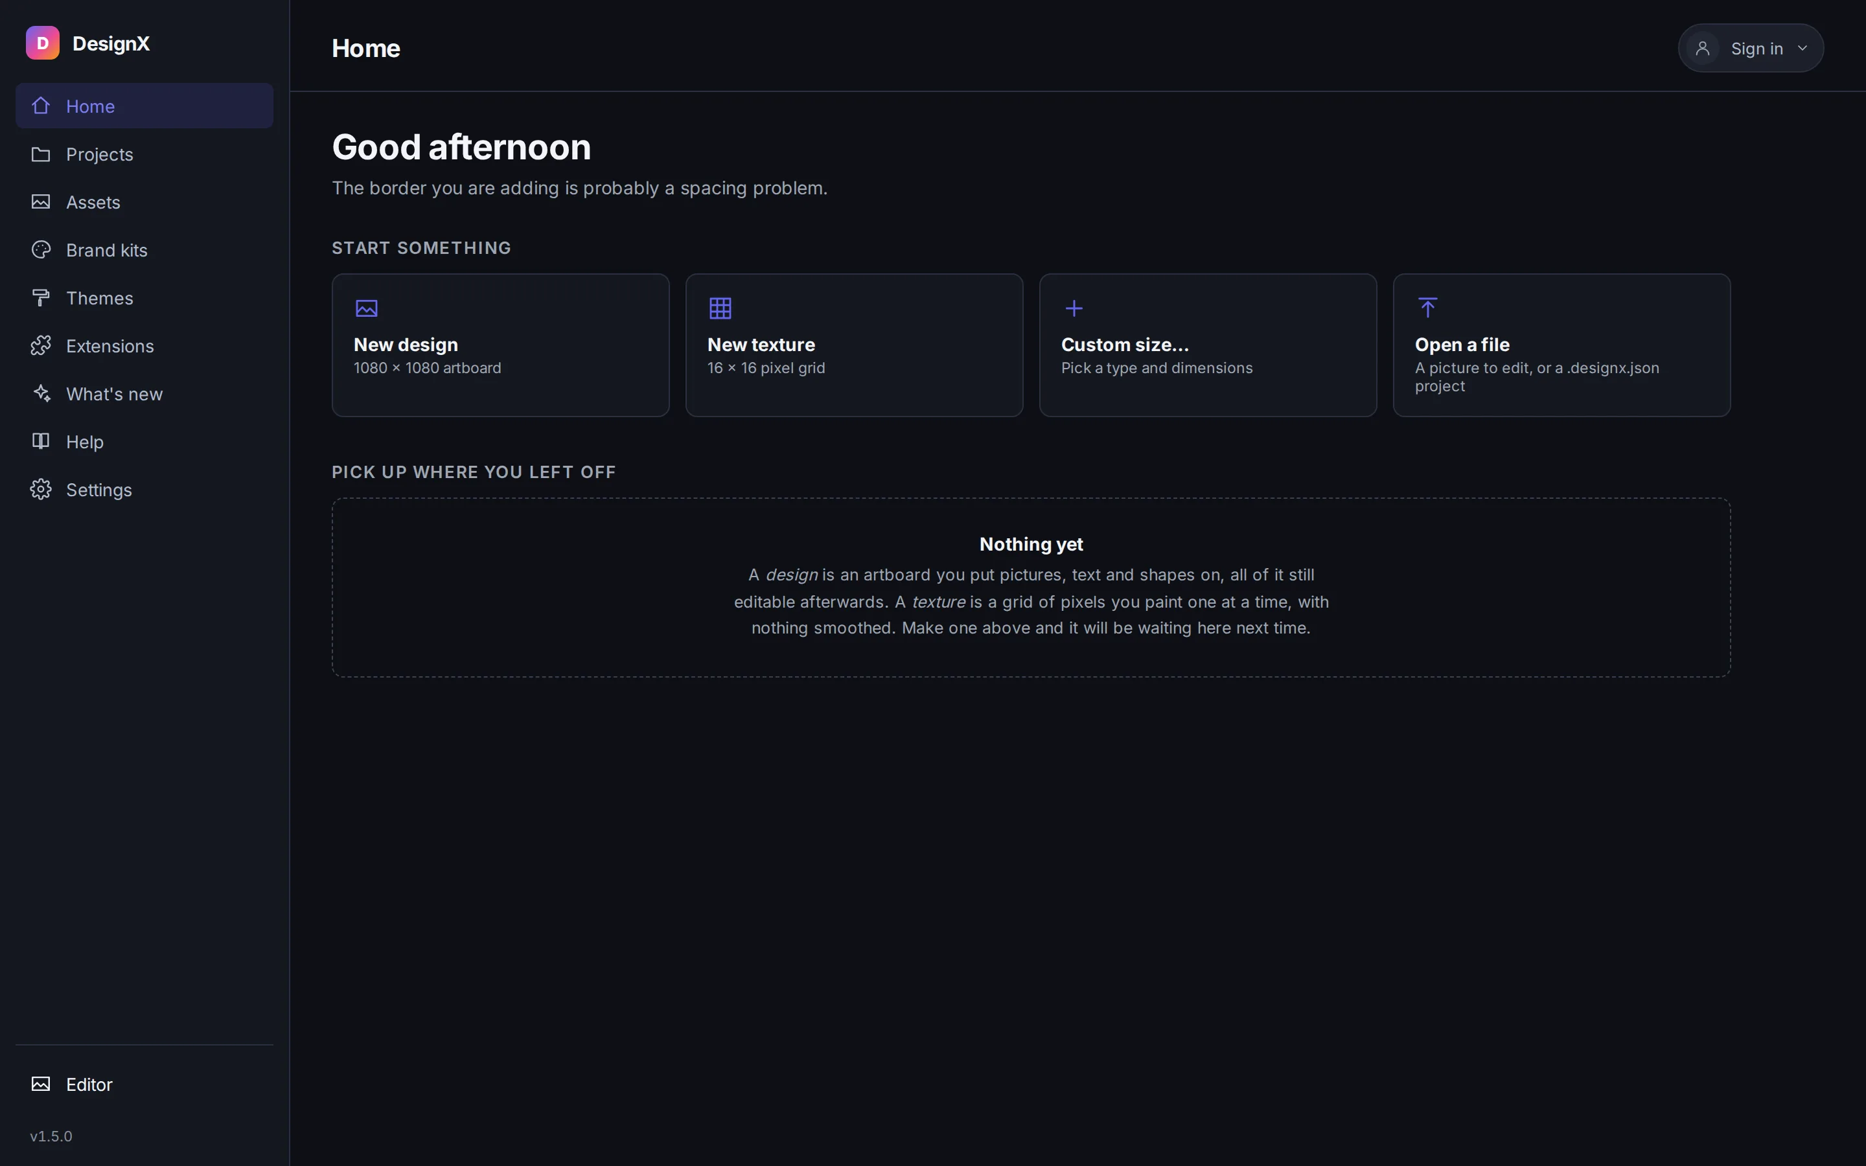Click the v1.5.0 version text

coord(51,1136)
